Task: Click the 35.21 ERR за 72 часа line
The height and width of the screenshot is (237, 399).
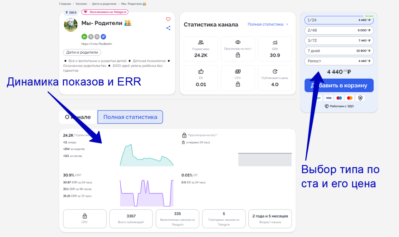Action: 77,196
